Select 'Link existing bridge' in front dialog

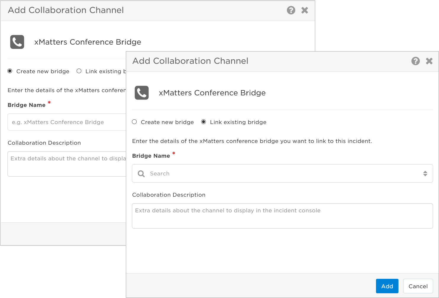click(x=204, y=122)
